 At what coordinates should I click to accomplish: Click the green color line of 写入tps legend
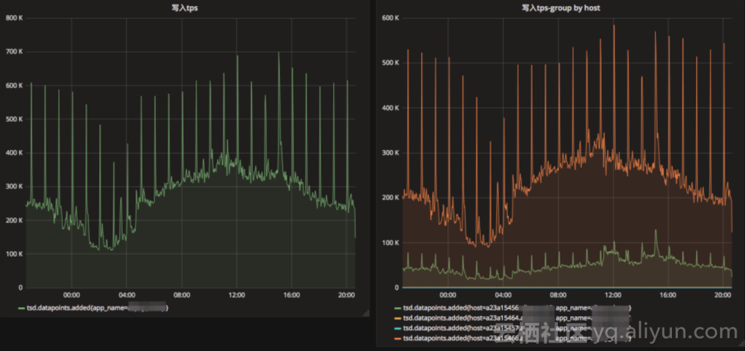click(x=21, y=309)
